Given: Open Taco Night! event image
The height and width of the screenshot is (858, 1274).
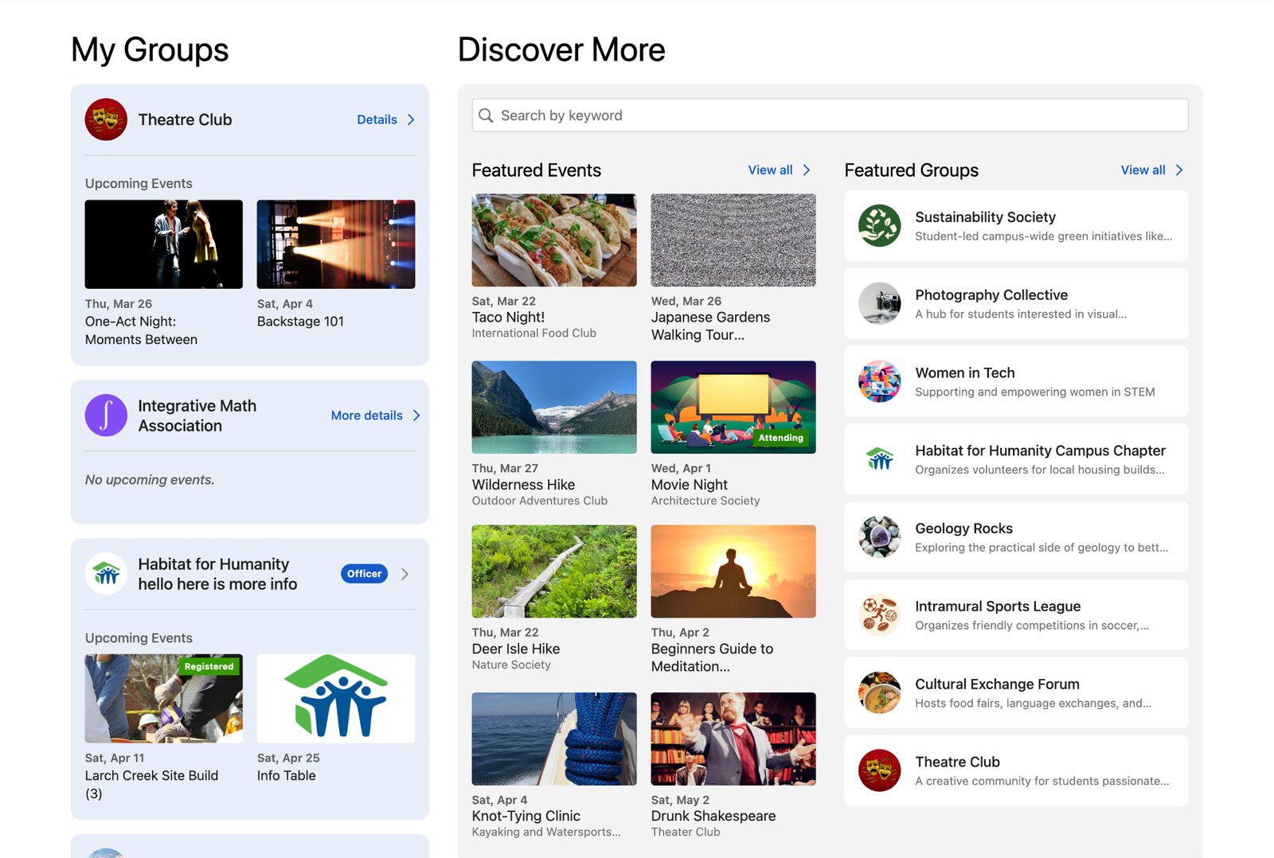Looking at the screenshot, I should 554,240.
